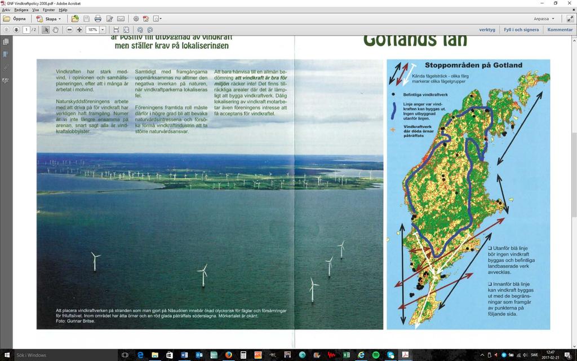Screen dimensions: 577x361
Task: Click the SWE input language indicator
Action: (x=534, y=355)
